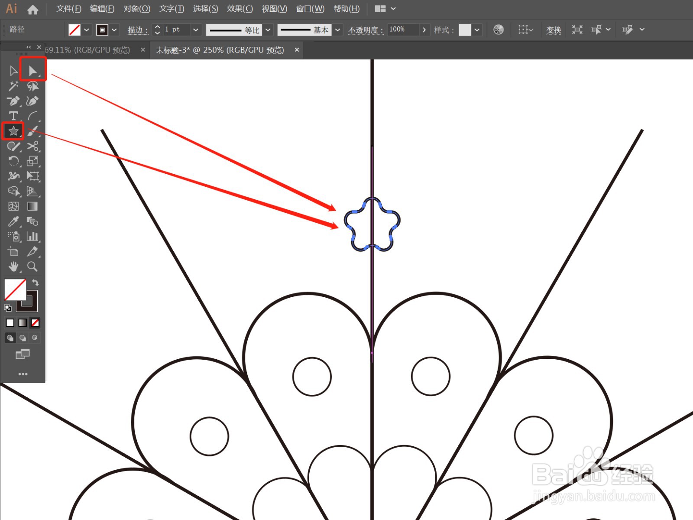Image resolution: width=693 pixels, height=520 pixels.
Task: Select the Blend tool
Action: tap(32, 221)
